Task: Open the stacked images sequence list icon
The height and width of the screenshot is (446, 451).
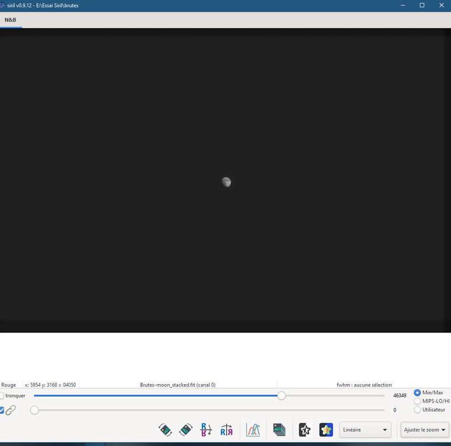Action: (280, 430)
